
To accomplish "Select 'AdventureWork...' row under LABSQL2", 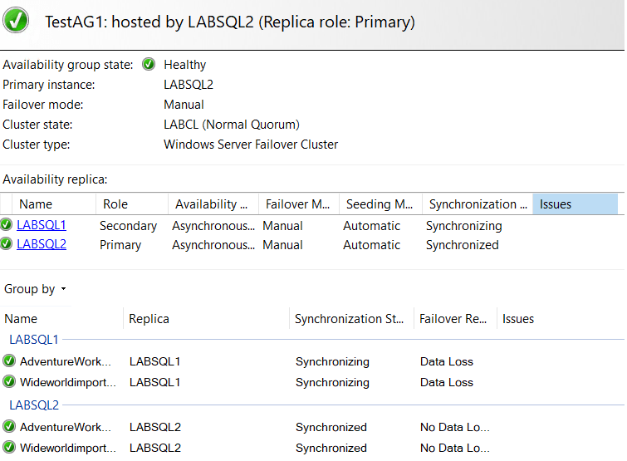I will (x=66, y=427).
